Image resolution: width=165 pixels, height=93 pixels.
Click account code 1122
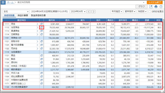7,49
